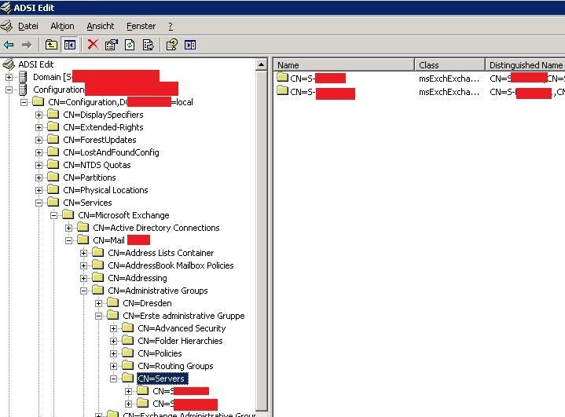Expand CN=Address Lists Container
The width and height of the screenshot is (565, 417).
click(x=83, y=253)
